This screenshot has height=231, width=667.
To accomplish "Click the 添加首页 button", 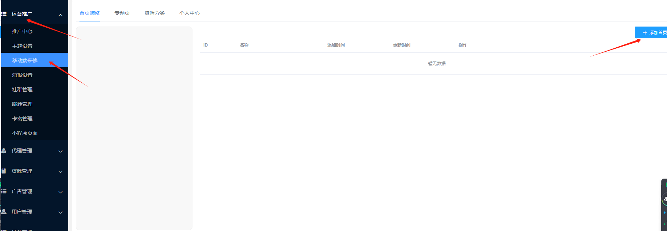I will [x=651, y=32].
